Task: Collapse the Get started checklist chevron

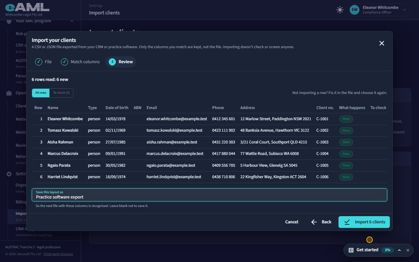Action: [399, 250]
